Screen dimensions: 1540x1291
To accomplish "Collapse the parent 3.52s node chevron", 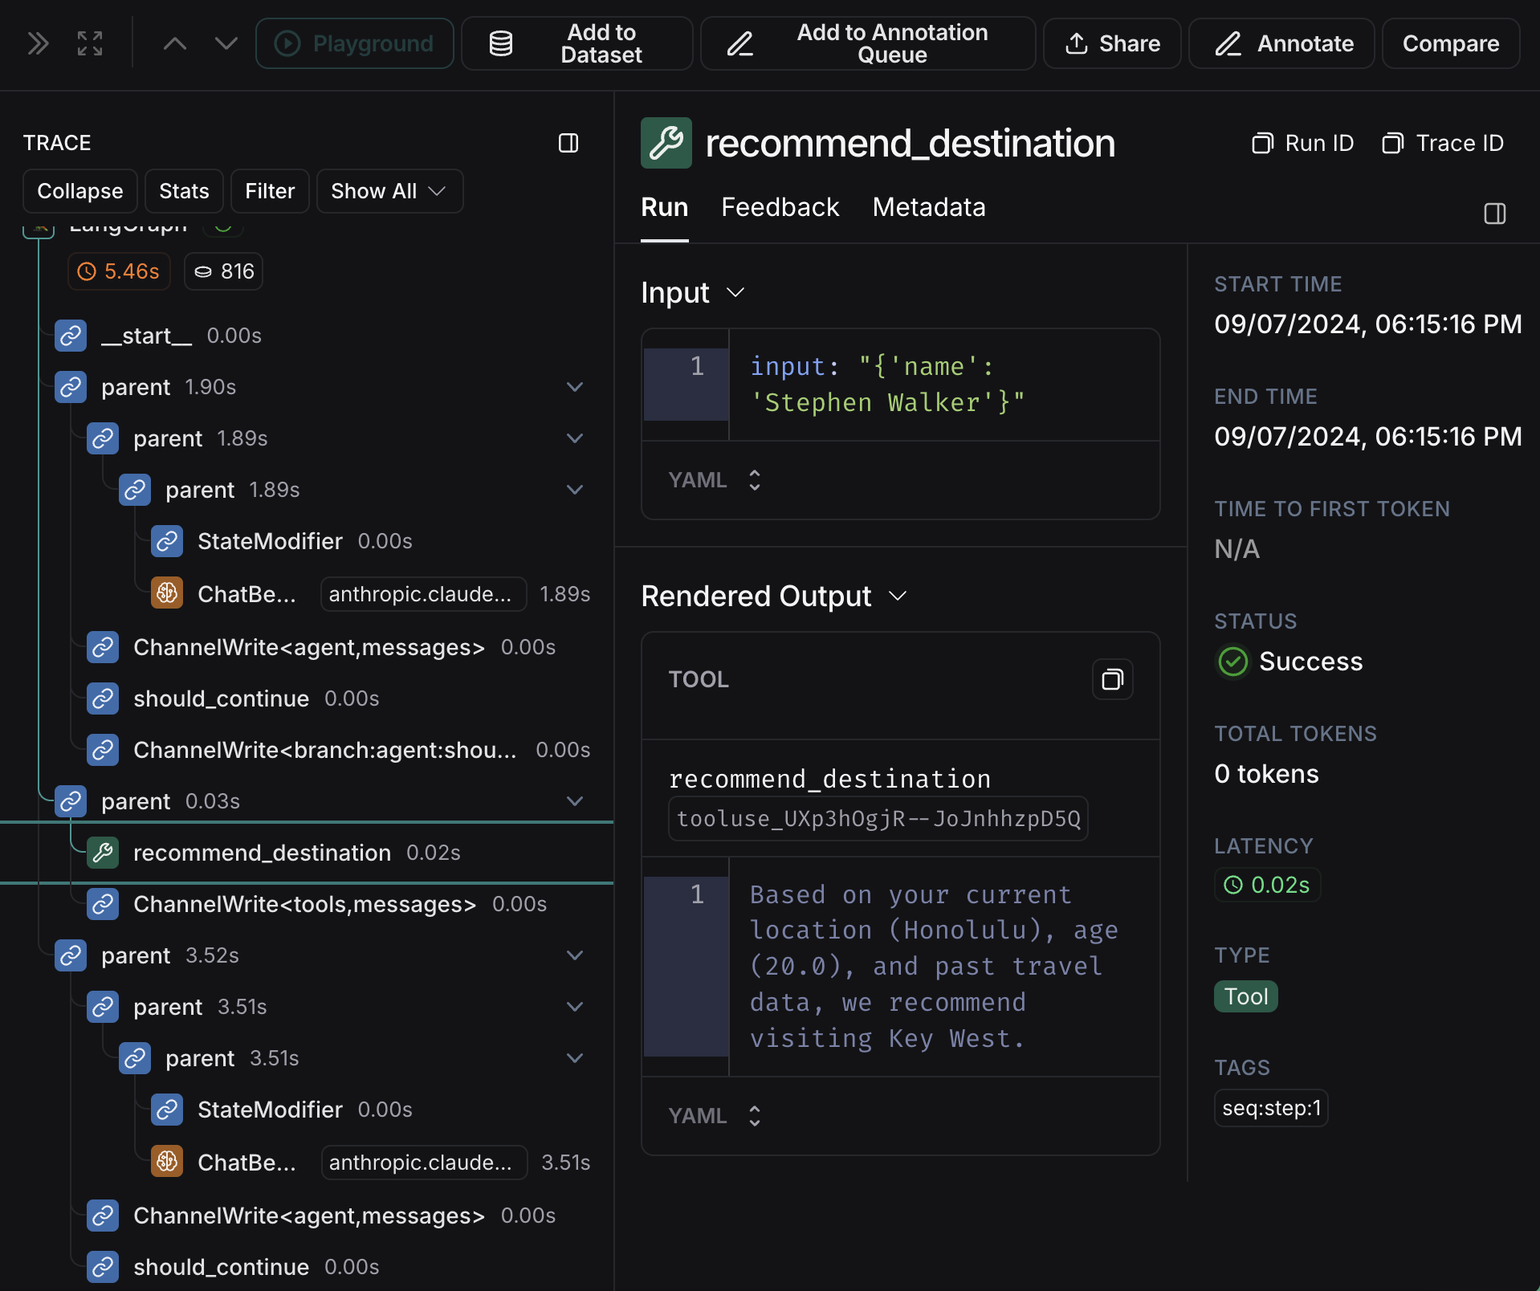I will point(575,955).
